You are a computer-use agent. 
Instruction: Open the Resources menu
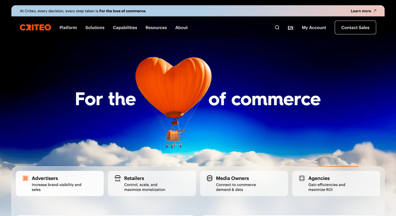pyautogui.click(x=156, y=28)
